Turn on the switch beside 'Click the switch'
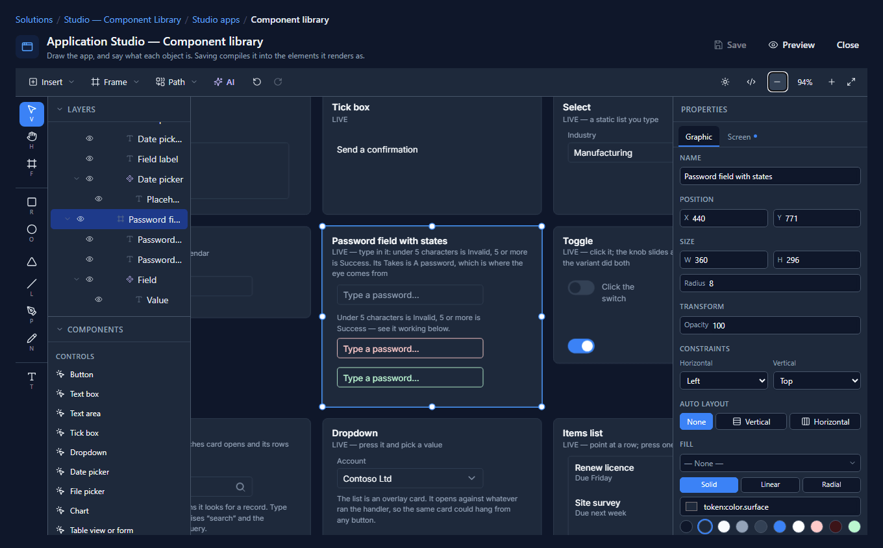Viewport: 883px width, 548px height. [581, 288]
